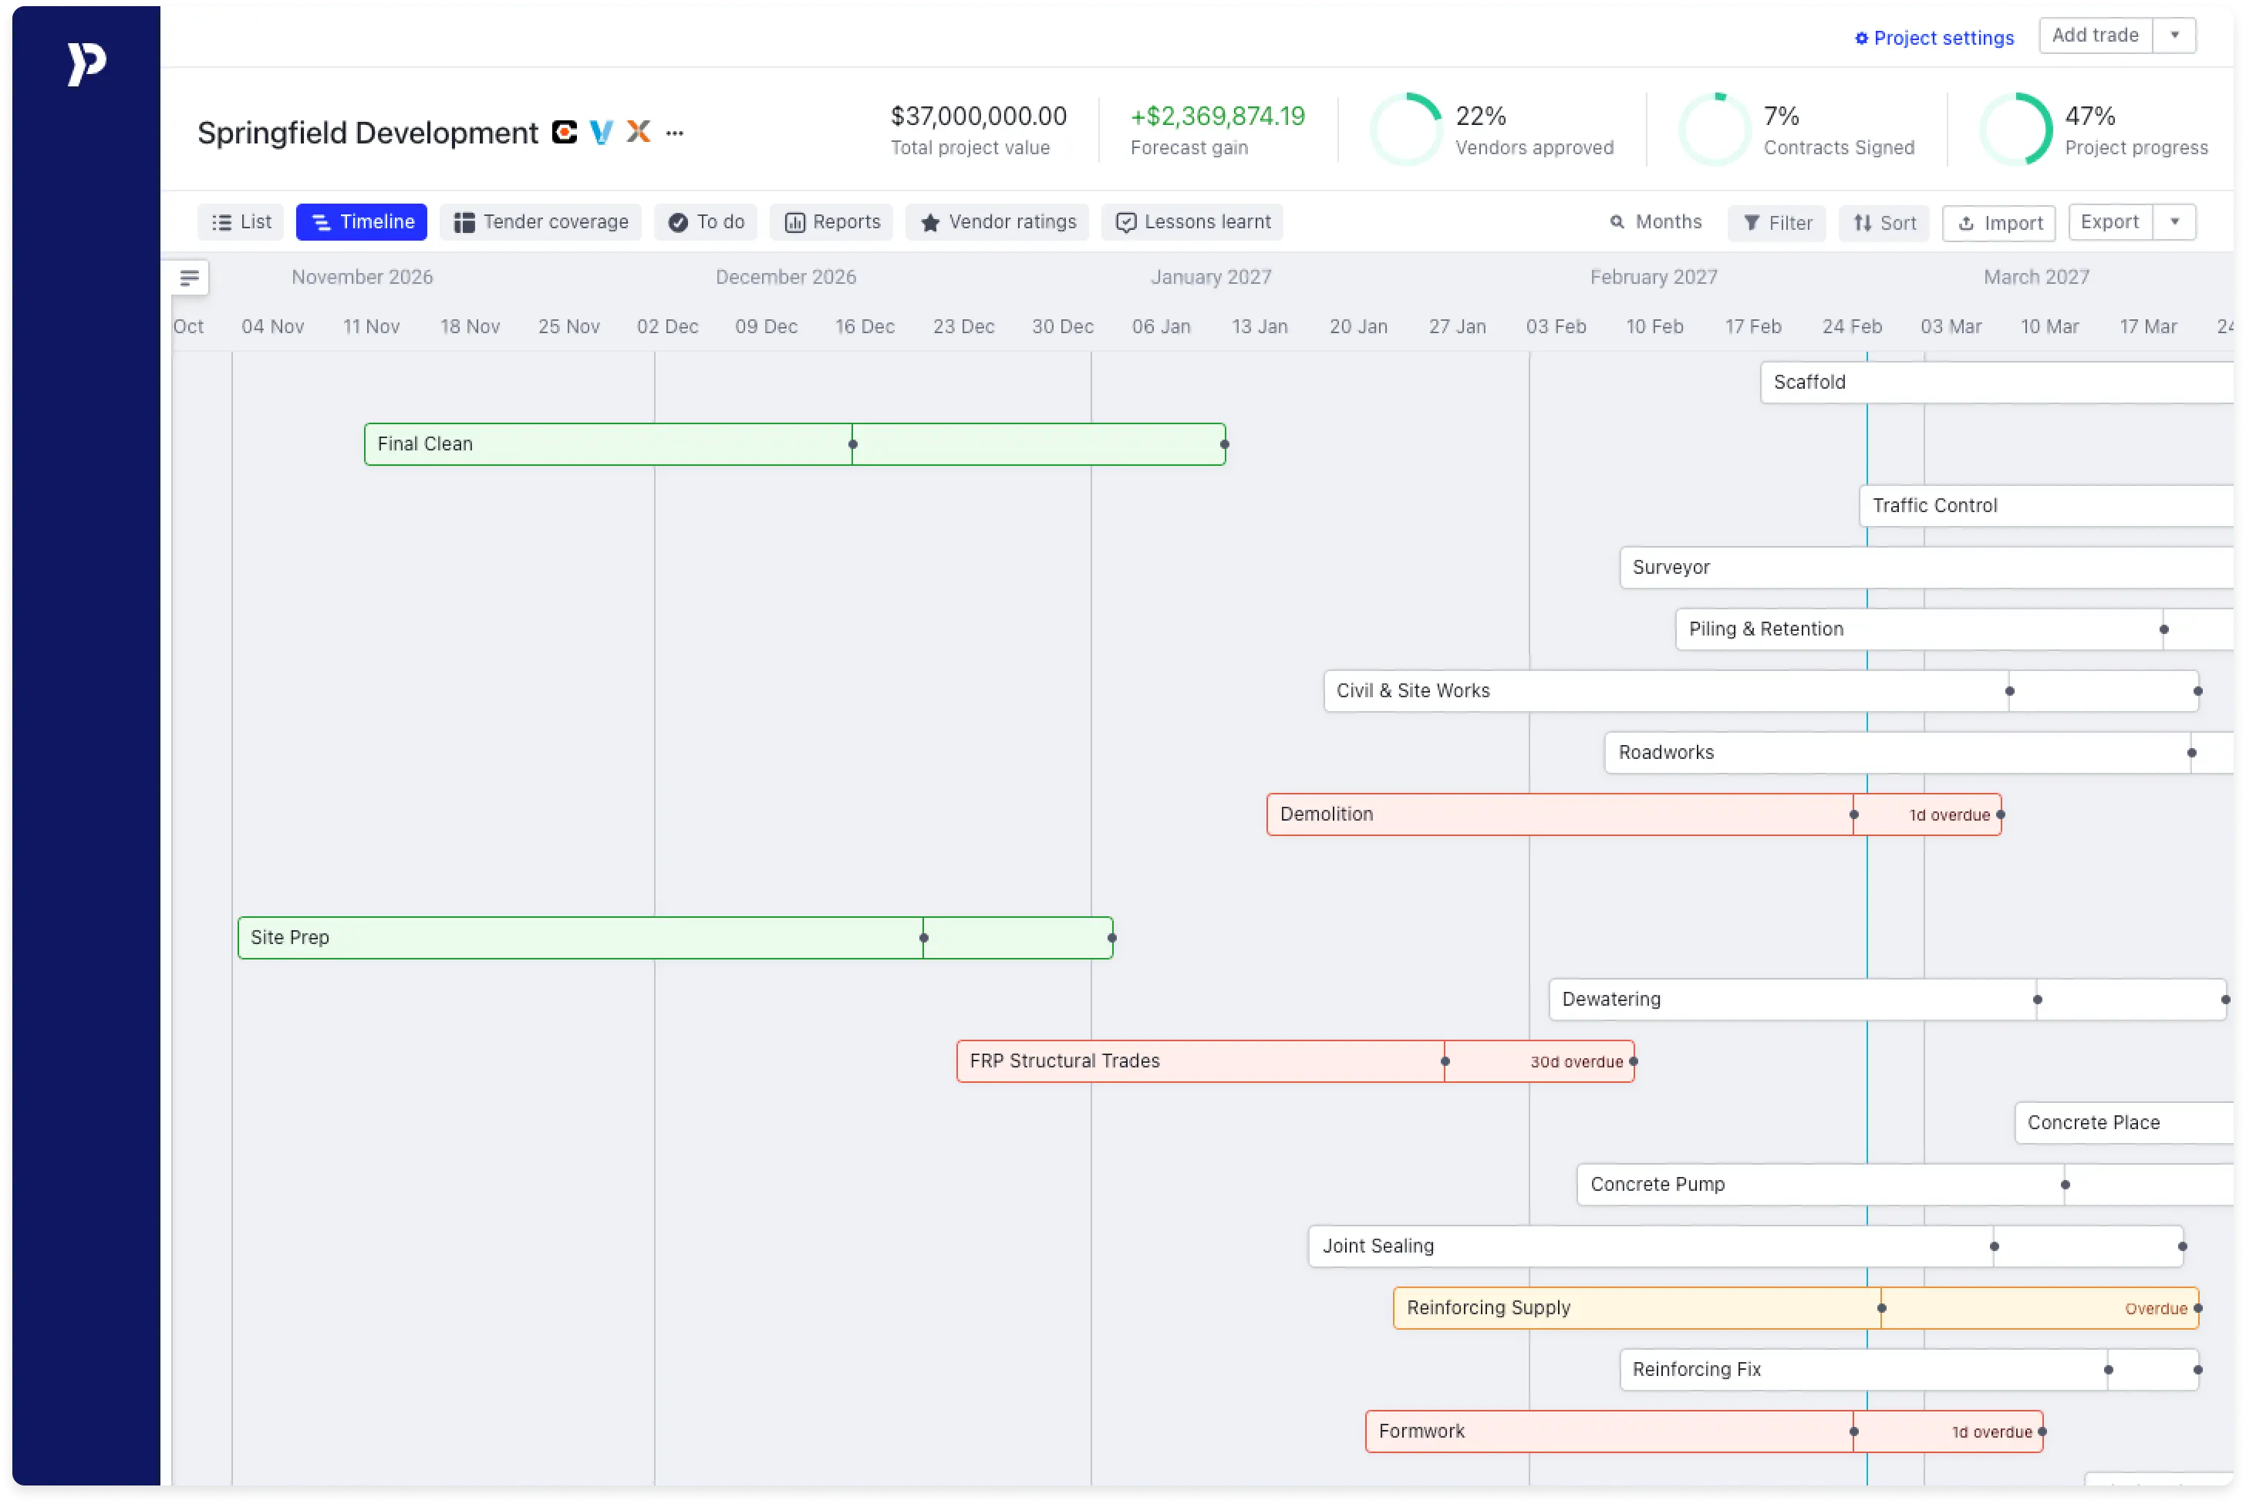This screenshot has width=2246, height=1504.
Task: Click the Filter button
Action: pos(1777,223)
